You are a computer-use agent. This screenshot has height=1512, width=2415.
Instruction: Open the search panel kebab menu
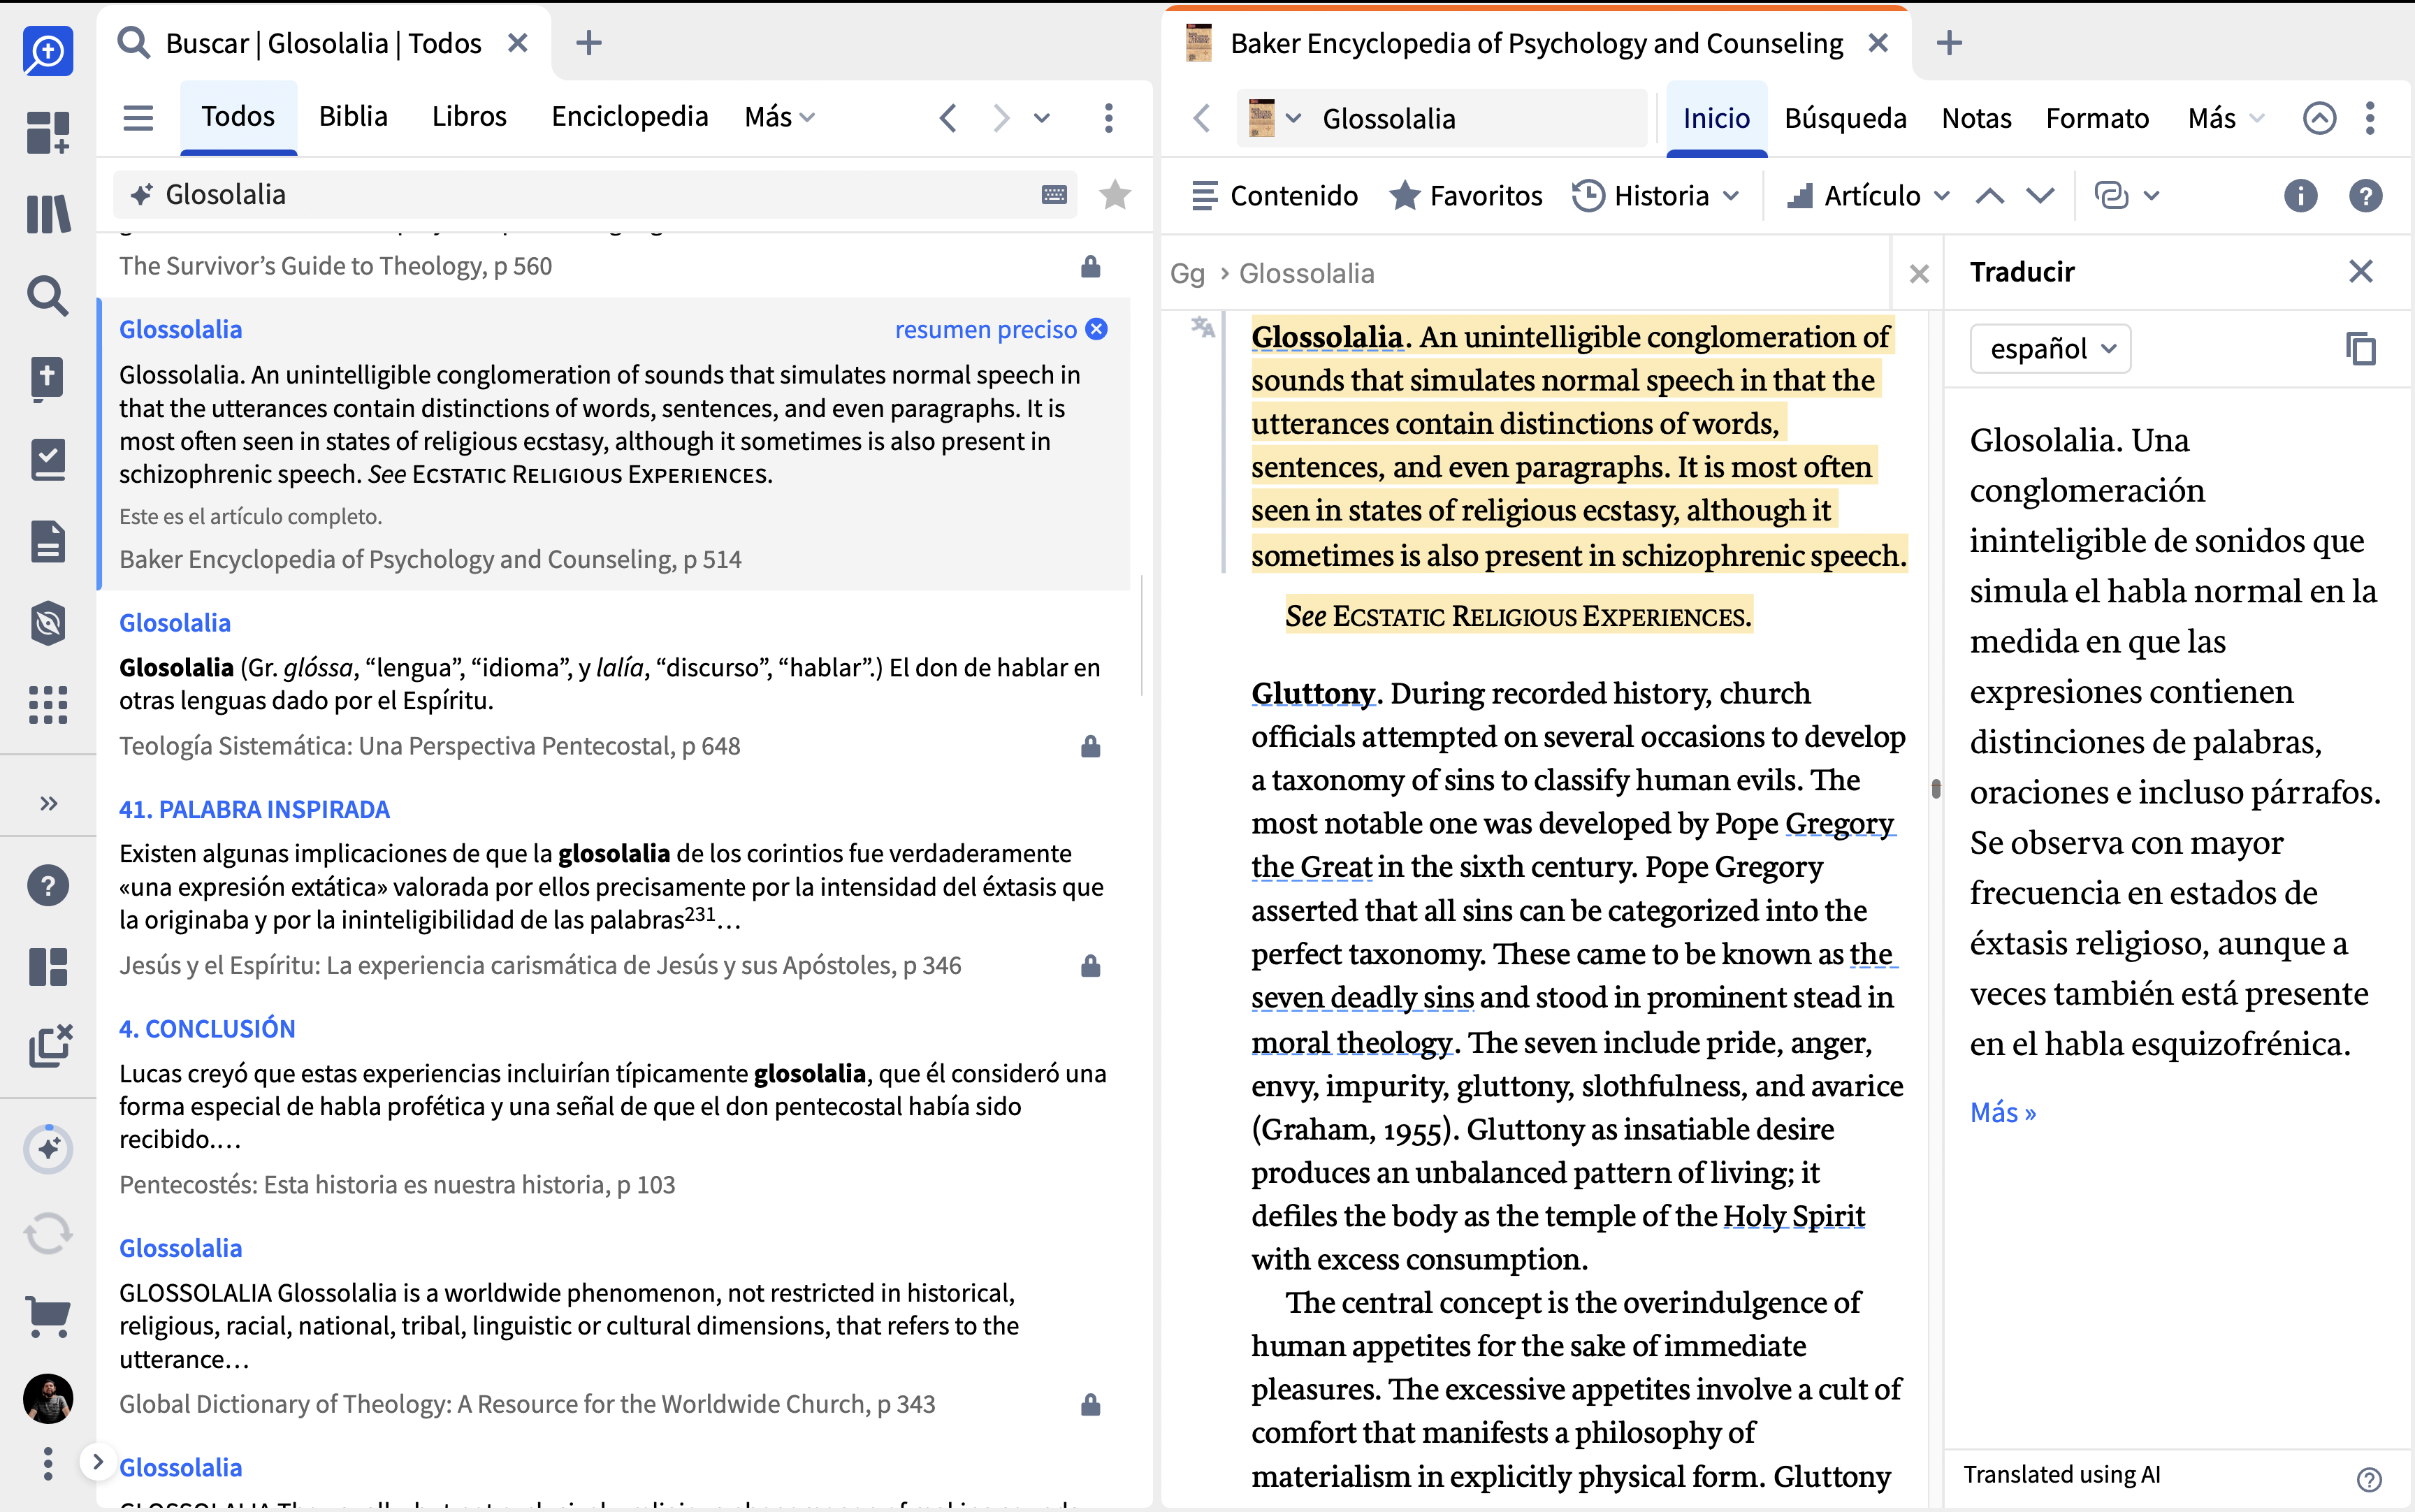click(x=1108, y=118)
